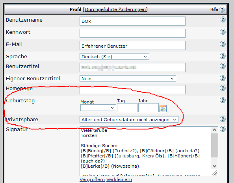Open help icon for Sprache setting

pos(223,56)
